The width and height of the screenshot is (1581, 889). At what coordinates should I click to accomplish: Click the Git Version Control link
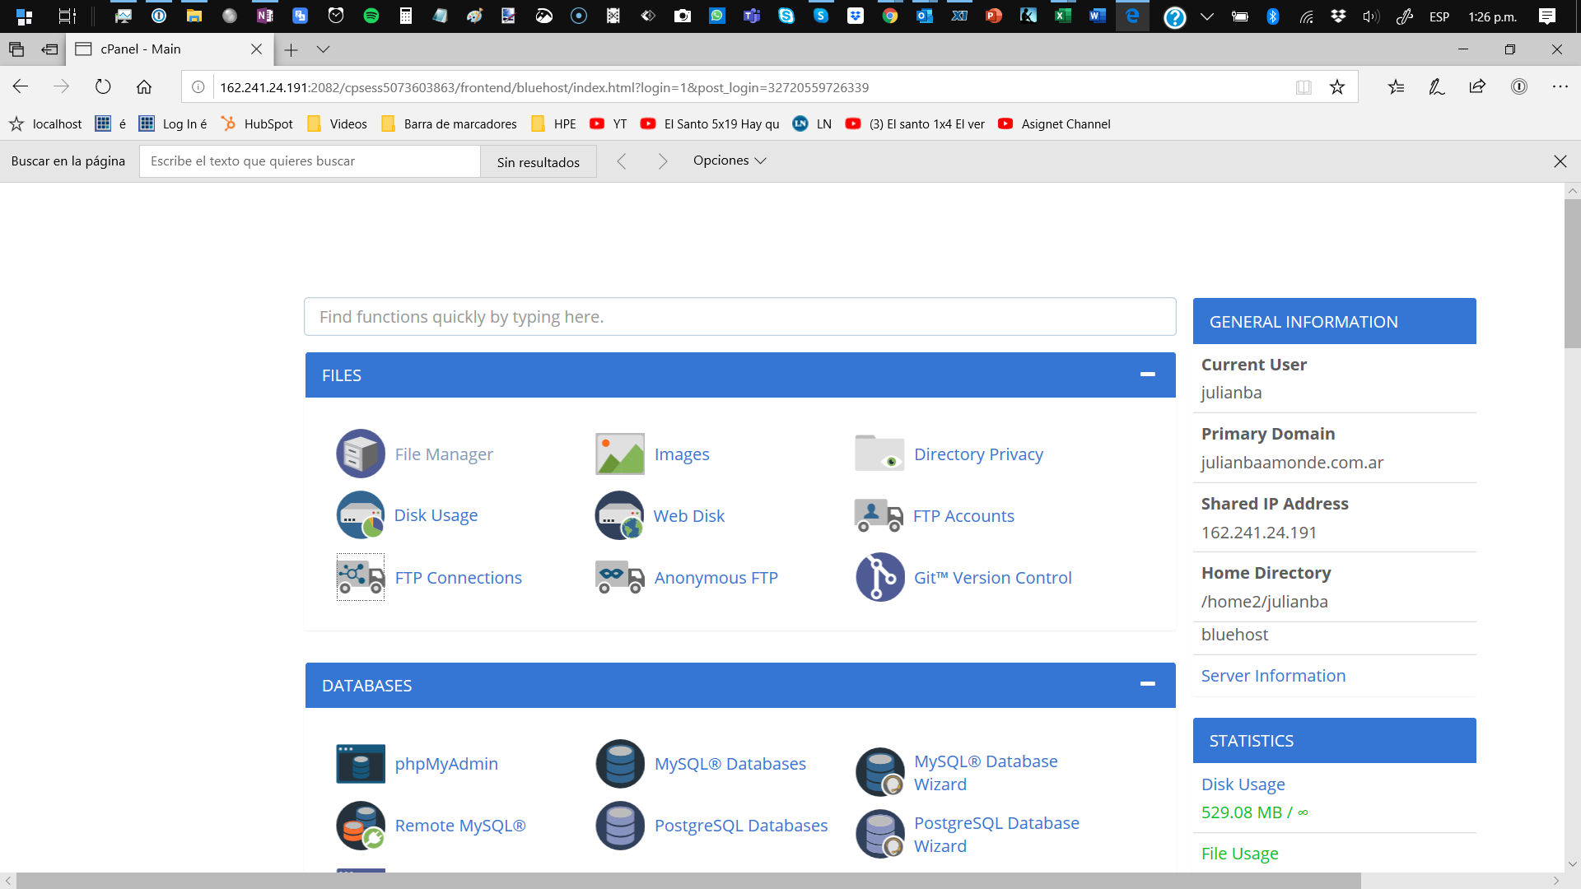[992, 577]
